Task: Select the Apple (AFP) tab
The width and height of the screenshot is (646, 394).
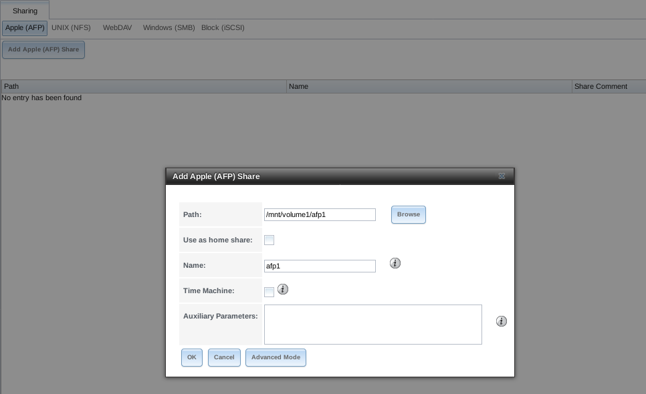Action: [x=25, y=28]
